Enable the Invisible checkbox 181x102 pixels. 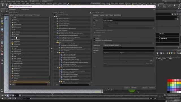tap(94, 38)
